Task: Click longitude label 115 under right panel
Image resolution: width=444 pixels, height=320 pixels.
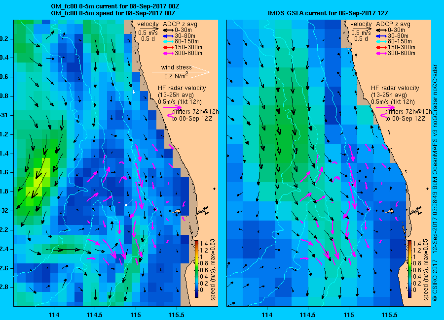Action: click(349, 315)
